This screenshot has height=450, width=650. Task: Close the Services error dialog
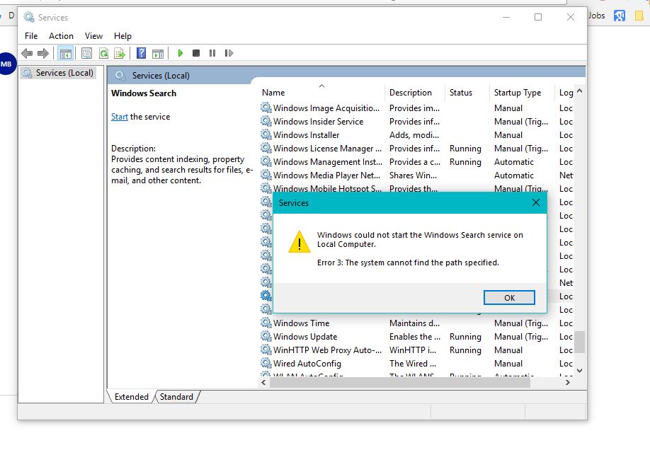[535, 202]
